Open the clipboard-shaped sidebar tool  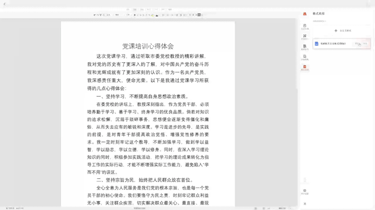(x=305, y=26)
